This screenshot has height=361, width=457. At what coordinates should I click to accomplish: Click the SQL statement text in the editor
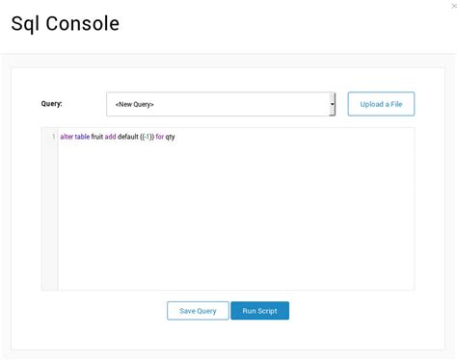coord(118,137)
